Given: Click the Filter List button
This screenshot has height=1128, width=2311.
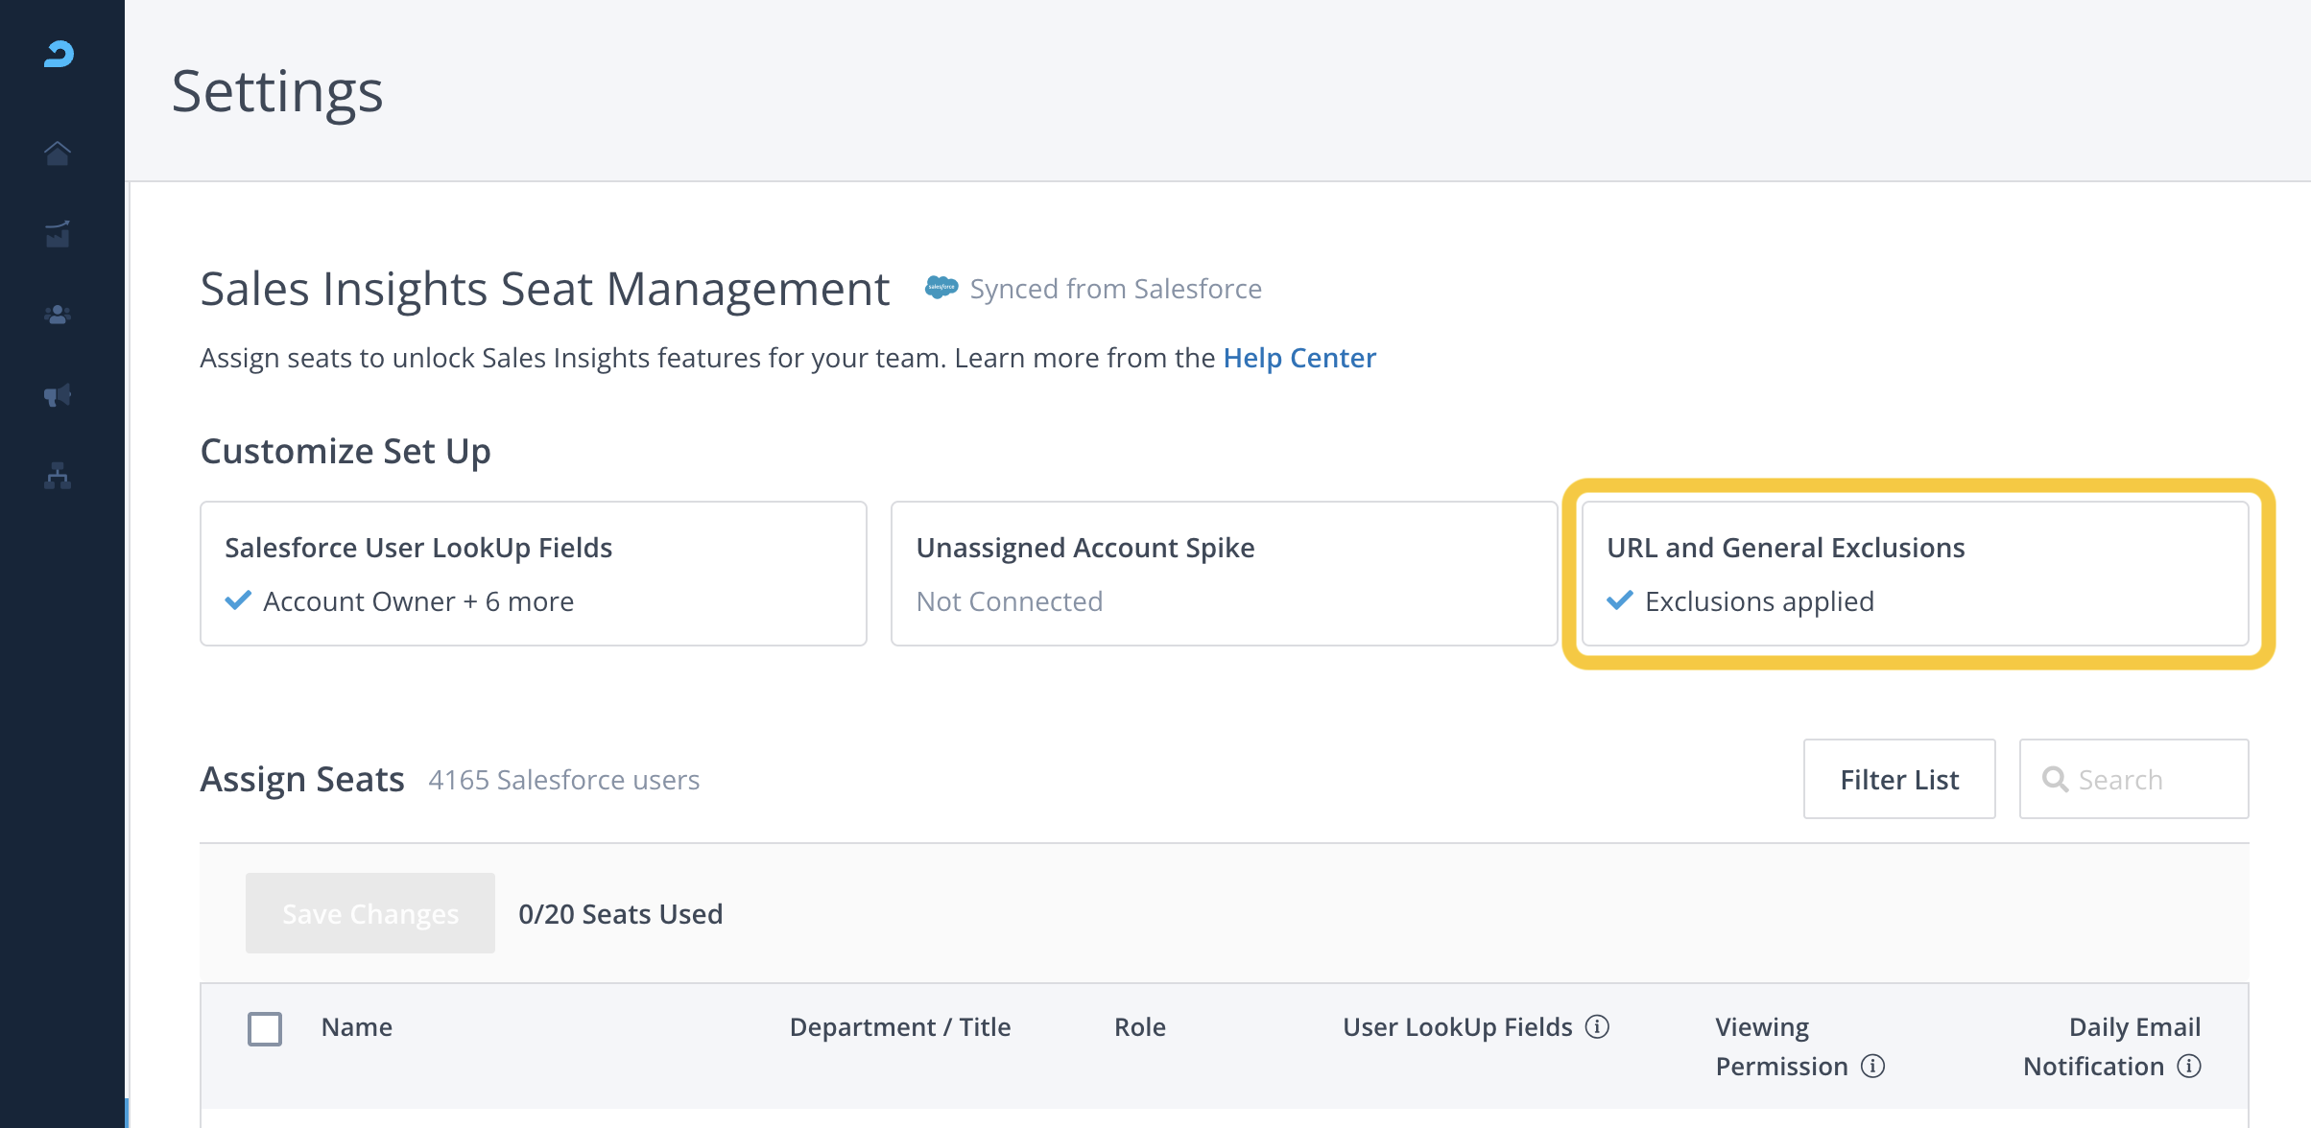Looking at the screenshot, I should pyautogui.click(x=1898, y=779).
